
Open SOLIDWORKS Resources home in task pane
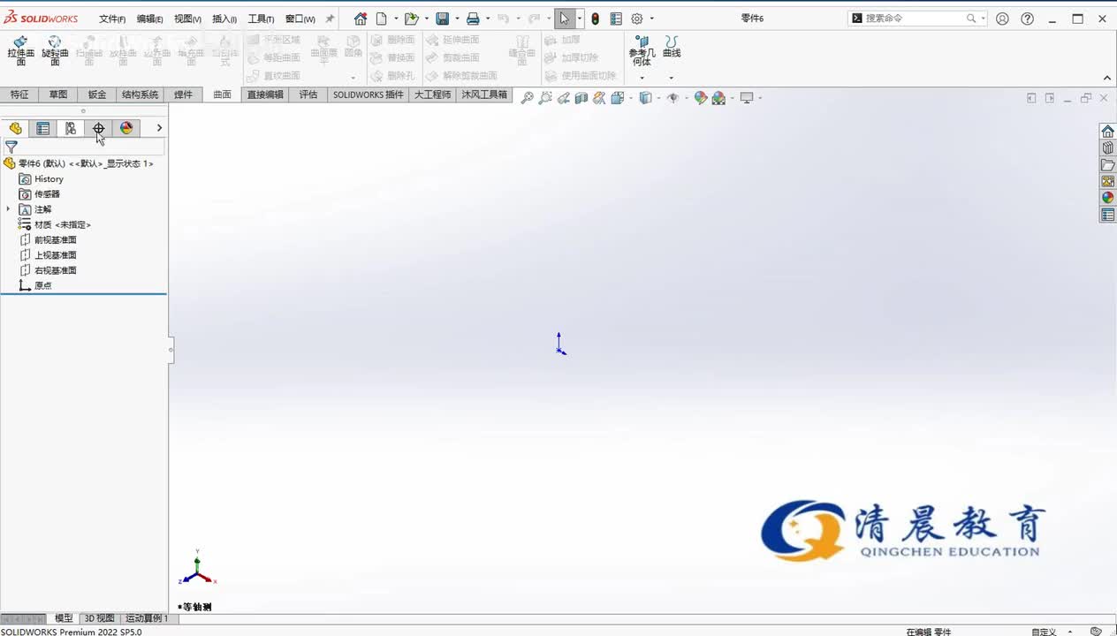tap(1107, 131)
